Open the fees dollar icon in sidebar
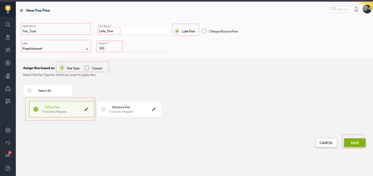Image resolution: width=373 pixels, height=176 pixels. [8, 63]
